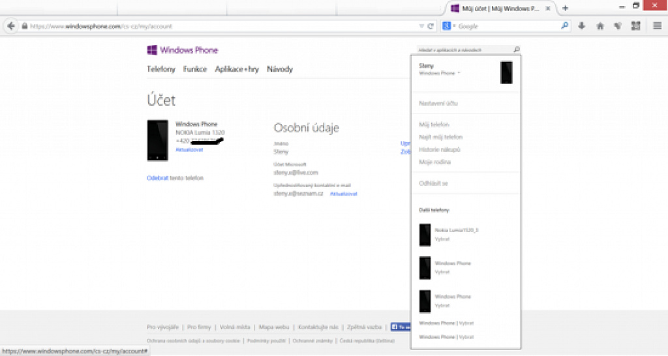Click the browser back arrow button
Screen dimensions: 668x356
(x=11, y=26)
